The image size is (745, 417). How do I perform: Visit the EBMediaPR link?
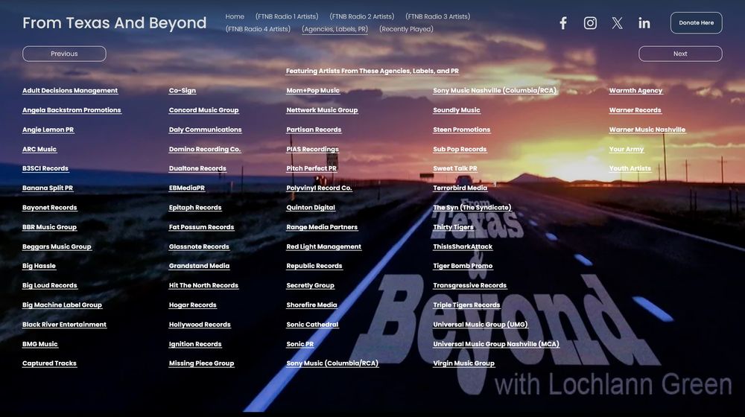tap(187, 188)
